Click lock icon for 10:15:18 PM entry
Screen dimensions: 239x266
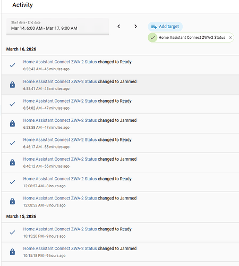(x=12, y=252)
